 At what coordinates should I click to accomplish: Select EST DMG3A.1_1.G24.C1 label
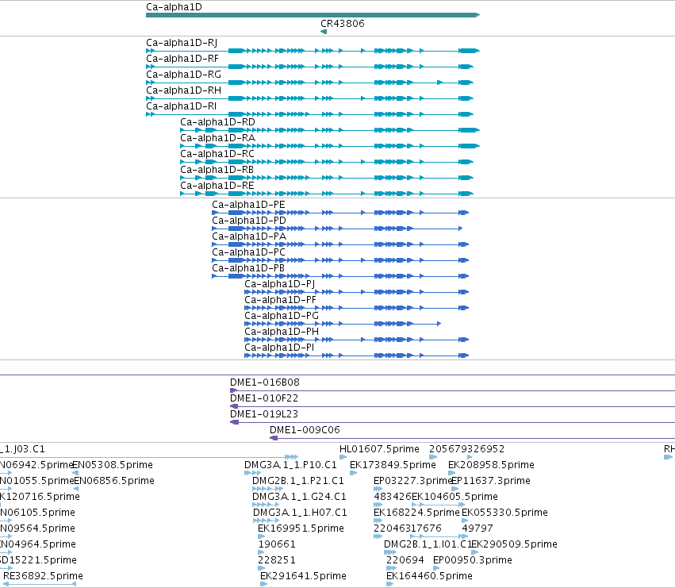tap(299, 497)
